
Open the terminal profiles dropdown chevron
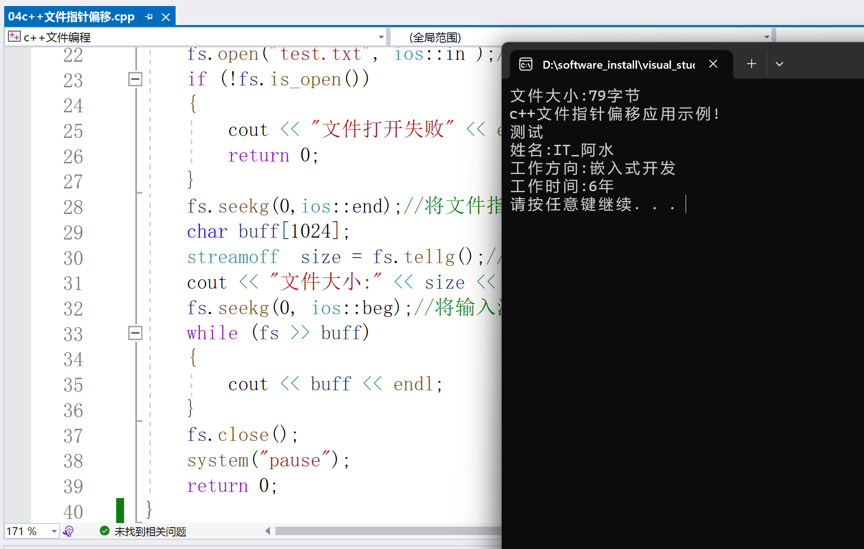779,64
